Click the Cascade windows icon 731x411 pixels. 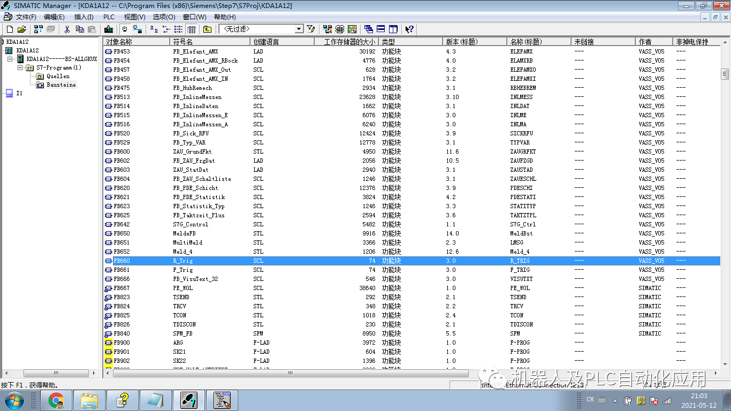coord(368,29)
